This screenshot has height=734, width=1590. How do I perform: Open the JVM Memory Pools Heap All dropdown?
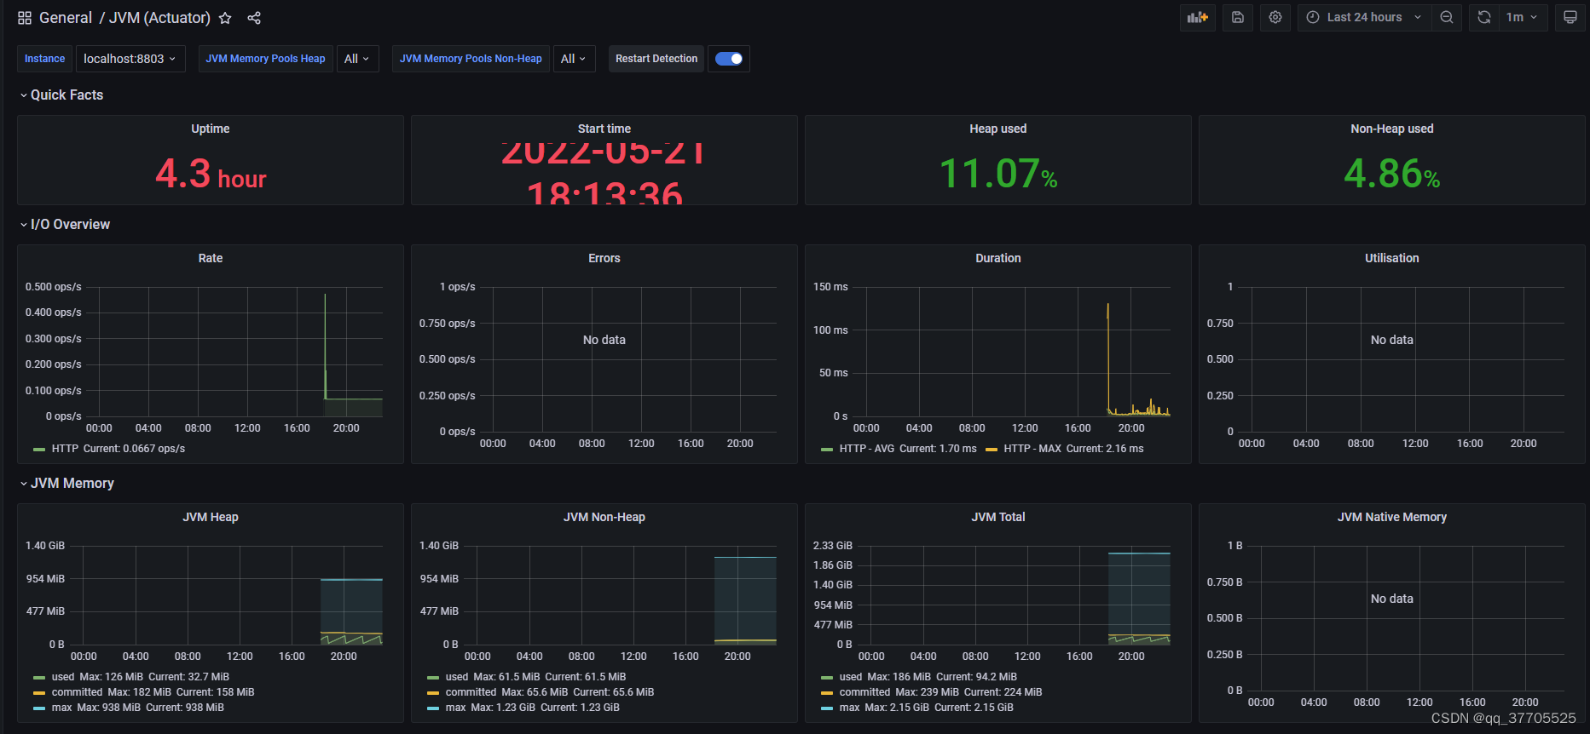[357, 59]
